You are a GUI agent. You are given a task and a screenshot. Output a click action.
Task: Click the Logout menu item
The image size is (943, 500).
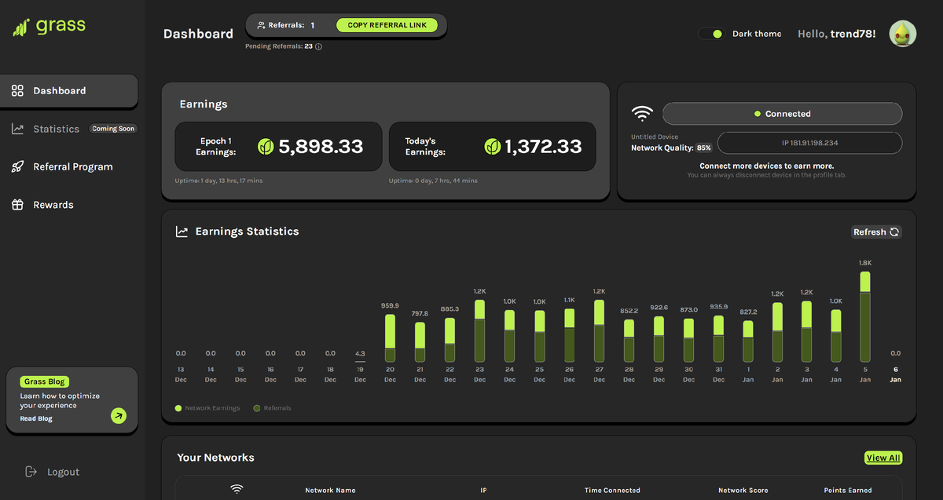point(53,472)
